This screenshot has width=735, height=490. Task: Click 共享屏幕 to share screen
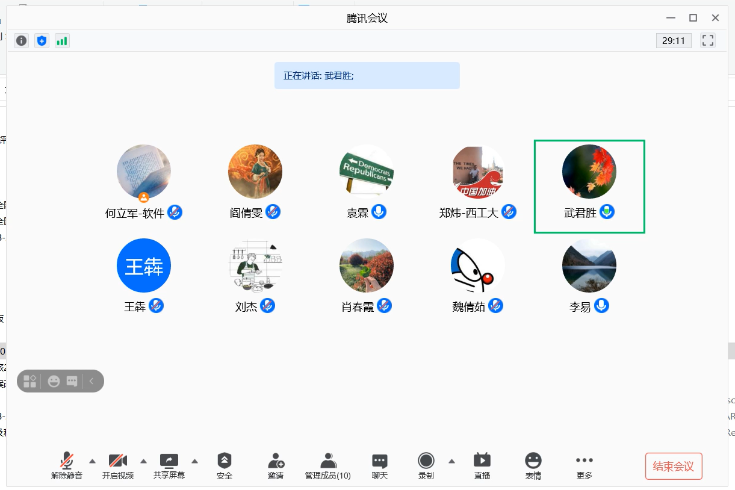click(x=169, y=466)
